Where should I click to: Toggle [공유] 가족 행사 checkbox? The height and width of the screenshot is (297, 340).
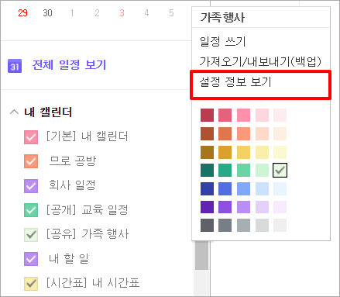pyautogui.click(x=31, y=235)
